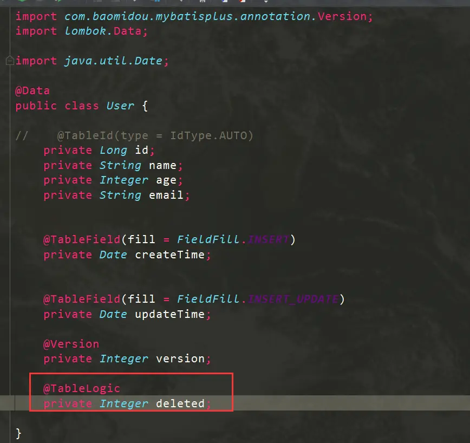Click the 'String' type on the email line

(120, 195)
